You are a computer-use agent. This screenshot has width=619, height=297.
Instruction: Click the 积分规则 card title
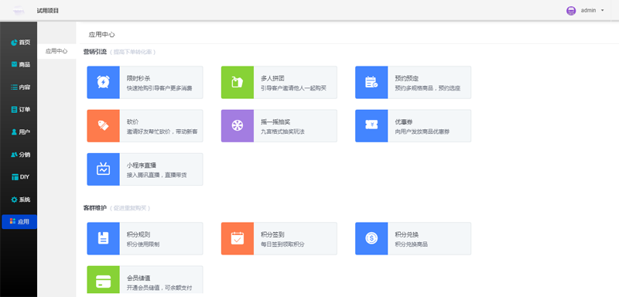click(139, 234)
